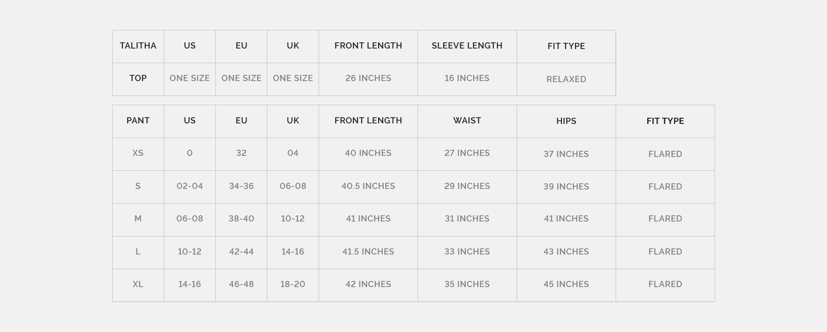Click the WAIST column header

pos(467,121)
